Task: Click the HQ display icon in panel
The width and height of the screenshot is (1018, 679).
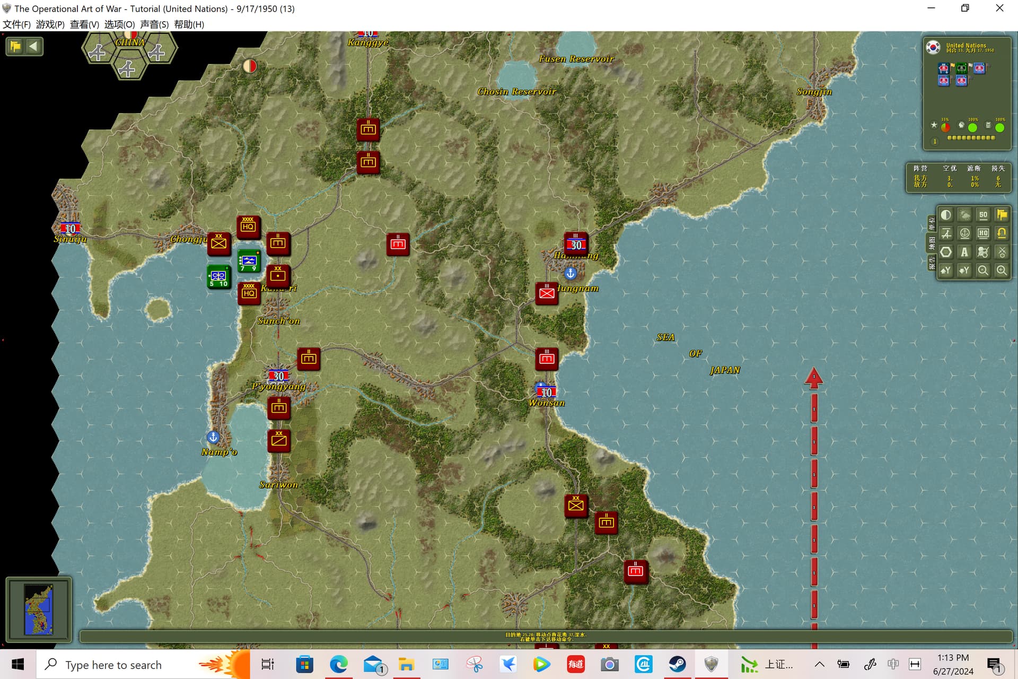Action: click(x=983, y=233)
